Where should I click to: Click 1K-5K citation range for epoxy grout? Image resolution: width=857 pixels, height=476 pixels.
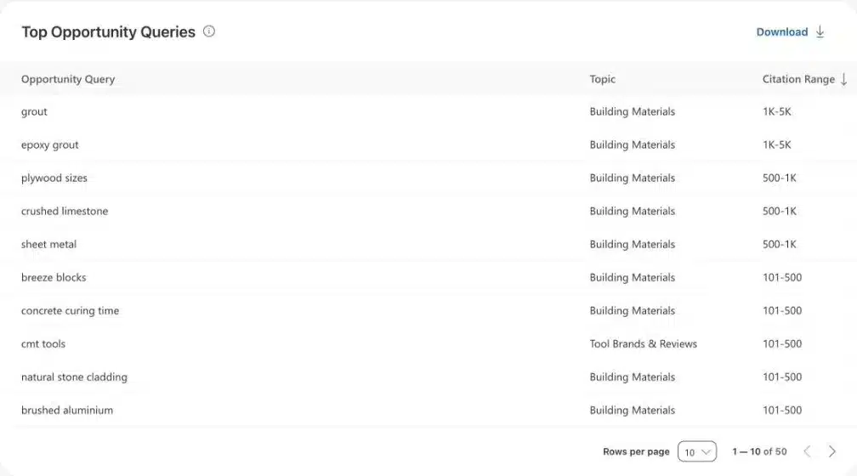click(777, 144)
